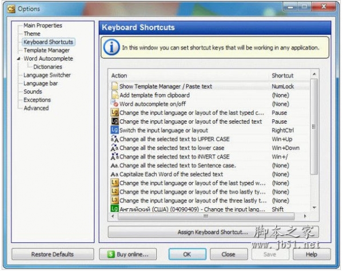Open Advanced options page
This screenshot has height=271, width=343.
(36, 108)
